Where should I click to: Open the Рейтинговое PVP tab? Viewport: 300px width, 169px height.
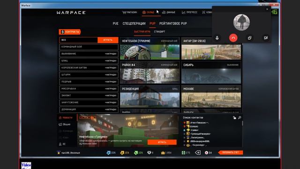tap(173, 23)
